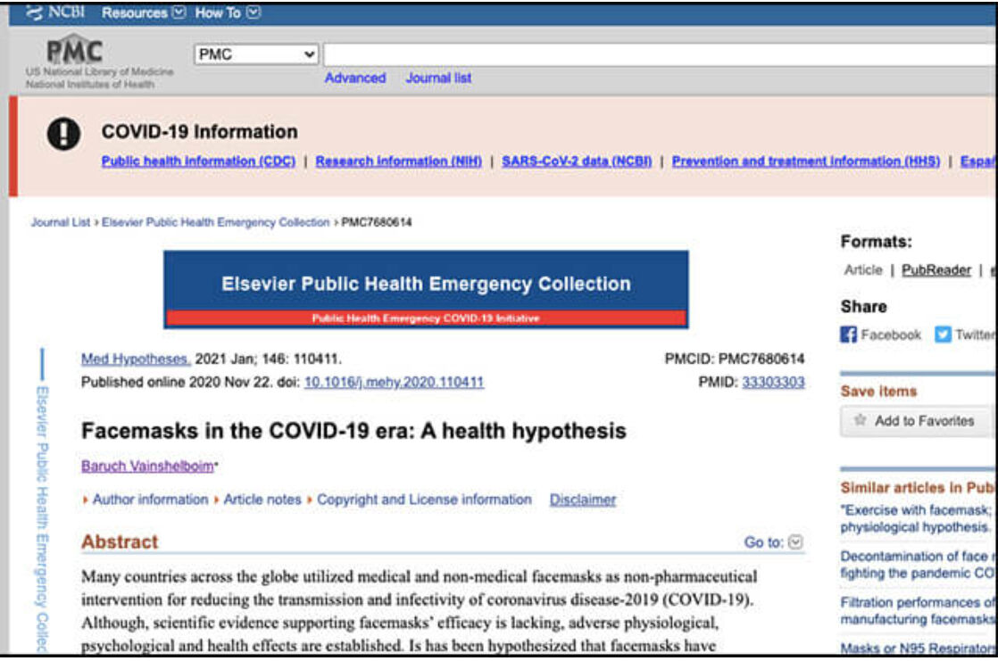Share the article via Twitter icon
This screenshot has height=661, width=998.
943,335
